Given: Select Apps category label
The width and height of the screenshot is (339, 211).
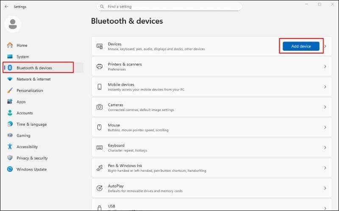Looking at the screenshot, I should tap(21, 102).
